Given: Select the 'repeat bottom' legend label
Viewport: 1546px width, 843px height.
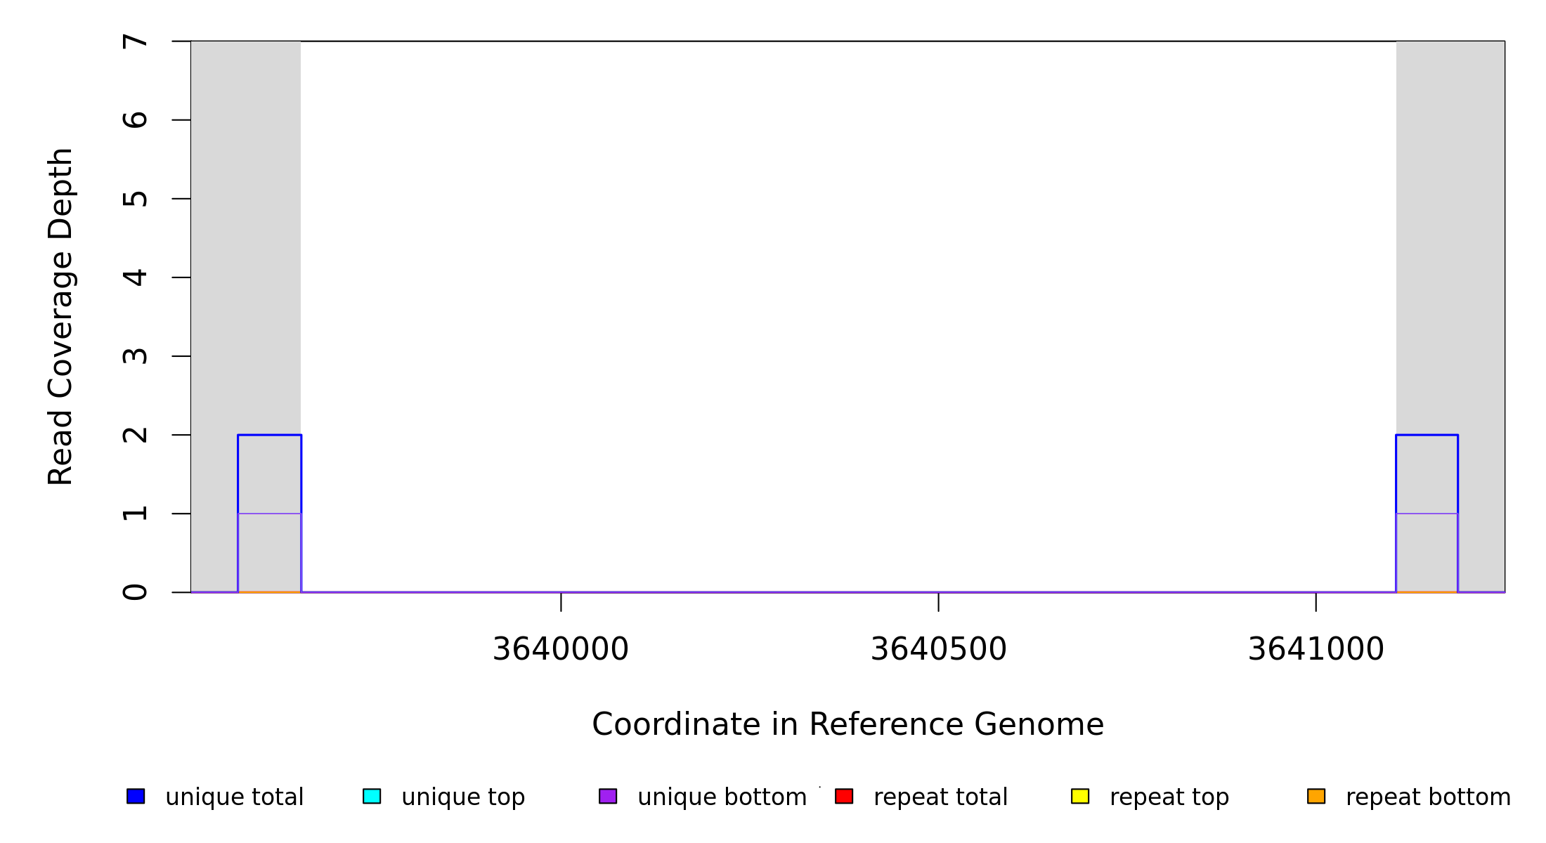Looking at the screenshot, I should (x=1428, y=797).
